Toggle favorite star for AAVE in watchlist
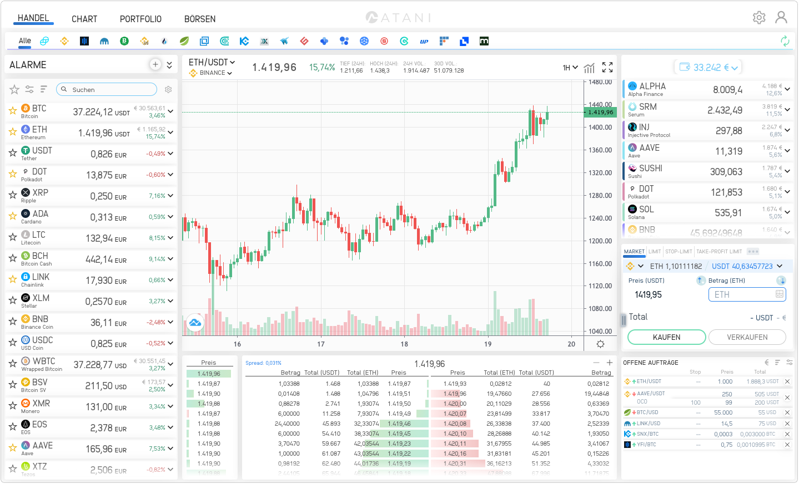The height and width of the screenshot is (484, 799). point(12,448)
